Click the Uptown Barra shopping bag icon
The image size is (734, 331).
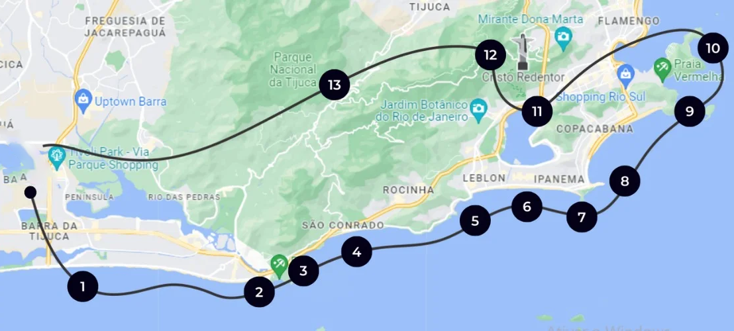coord(83,101)
